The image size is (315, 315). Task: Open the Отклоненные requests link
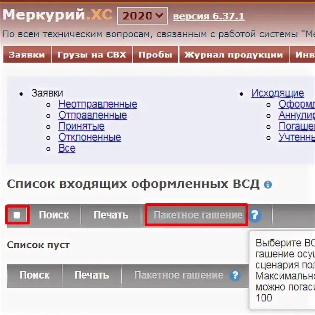coord(90,137)
